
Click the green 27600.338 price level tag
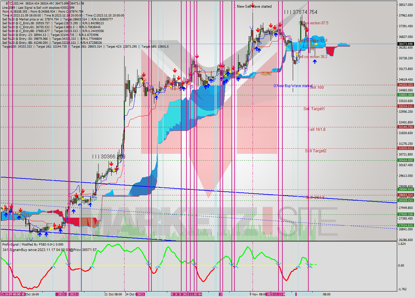pyautogui.click(x=406, y=214)
